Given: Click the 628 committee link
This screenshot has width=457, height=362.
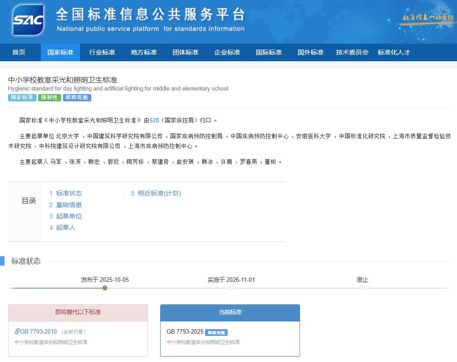Looking at the screenshot, I should tap(154, 120).
